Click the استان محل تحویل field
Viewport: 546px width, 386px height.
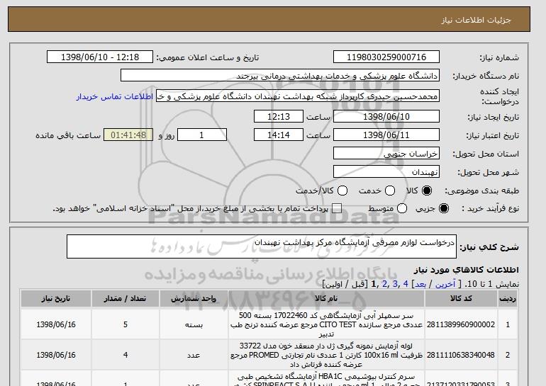(x=386, y=154)
